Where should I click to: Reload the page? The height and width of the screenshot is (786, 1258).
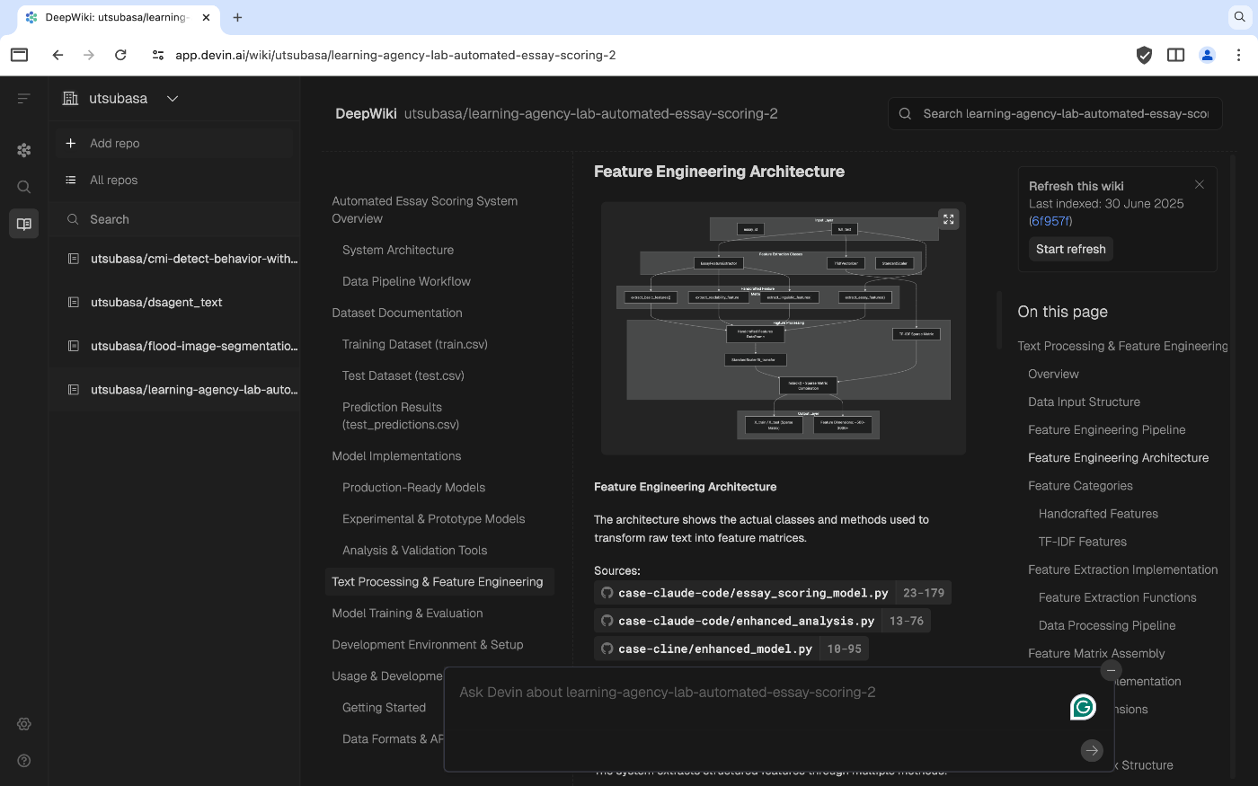120,55
